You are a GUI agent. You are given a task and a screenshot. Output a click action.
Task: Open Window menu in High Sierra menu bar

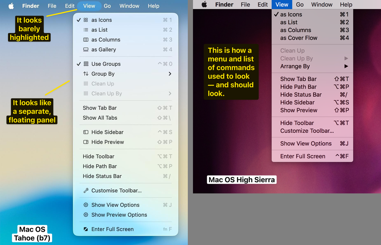pyautogui.click(x=322, y=4)
